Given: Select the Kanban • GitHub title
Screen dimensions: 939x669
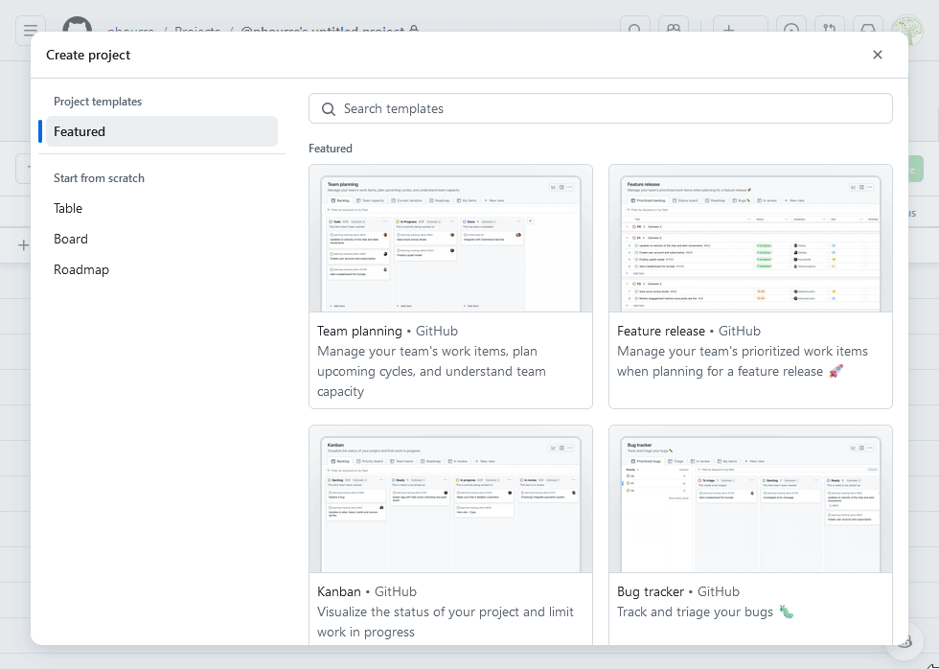Looking at the screenshot, I should [366, 591].
